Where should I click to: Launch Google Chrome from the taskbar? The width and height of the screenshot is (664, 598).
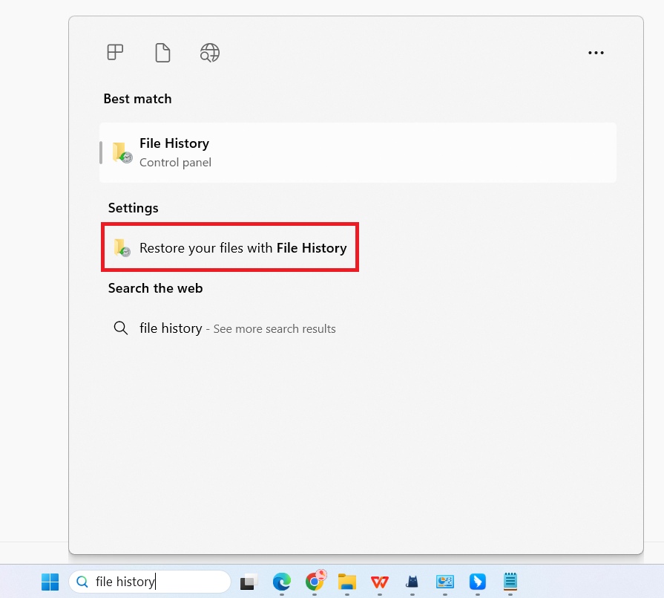[x=314, y=582]
